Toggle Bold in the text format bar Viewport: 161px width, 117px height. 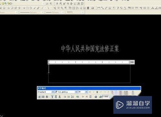pyautogui.click(x=90, y=92)
